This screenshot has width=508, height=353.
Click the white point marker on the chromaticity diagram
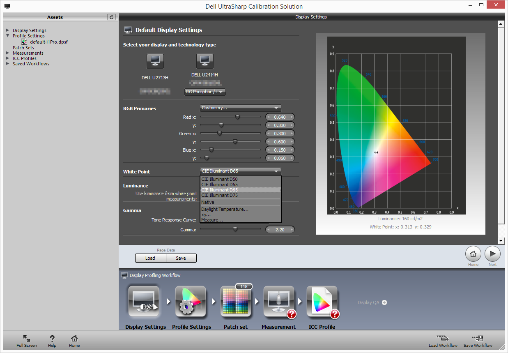pyautogui.click(x=376, y=152)
